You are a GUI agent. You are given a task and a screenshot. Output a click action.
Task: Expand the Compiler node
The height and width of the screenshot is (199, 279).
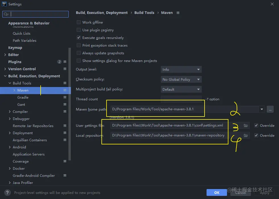click(x=10, y=112)
